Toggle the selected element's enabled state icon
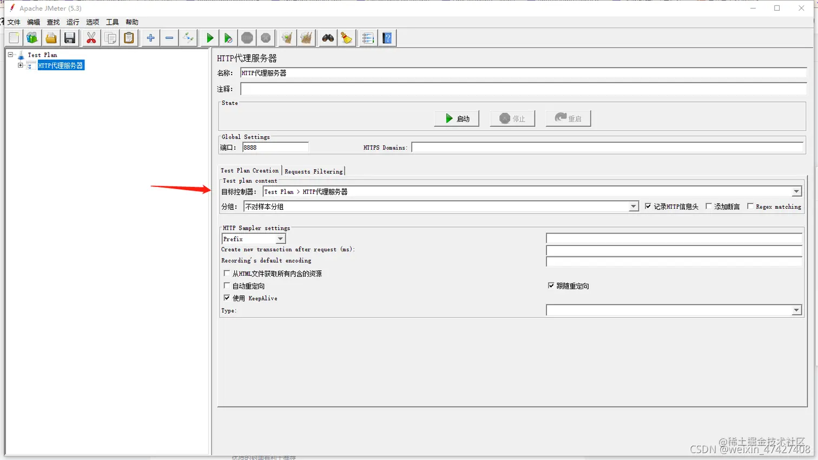 [188, 38]
